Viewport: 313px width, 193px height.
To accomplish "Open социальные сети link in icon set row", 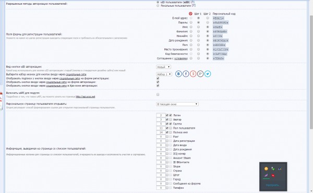I will (76, 75).
